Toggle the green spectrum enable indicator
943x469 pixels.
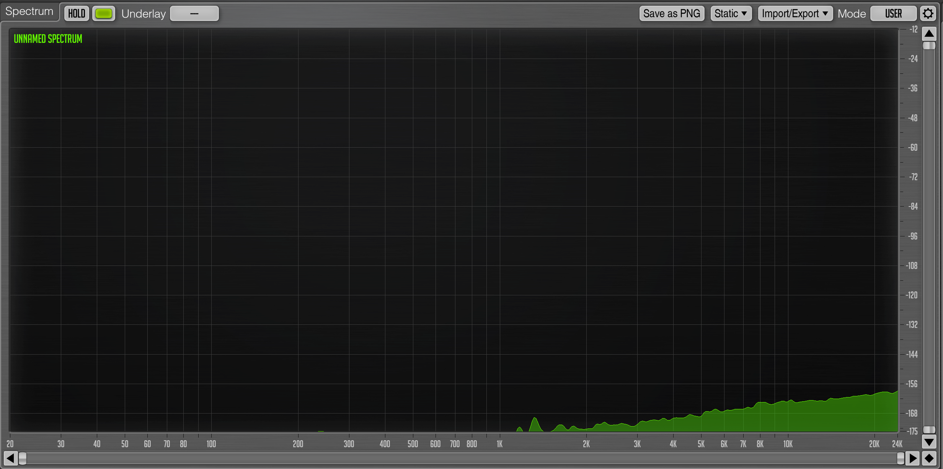(x=103, y=14)
